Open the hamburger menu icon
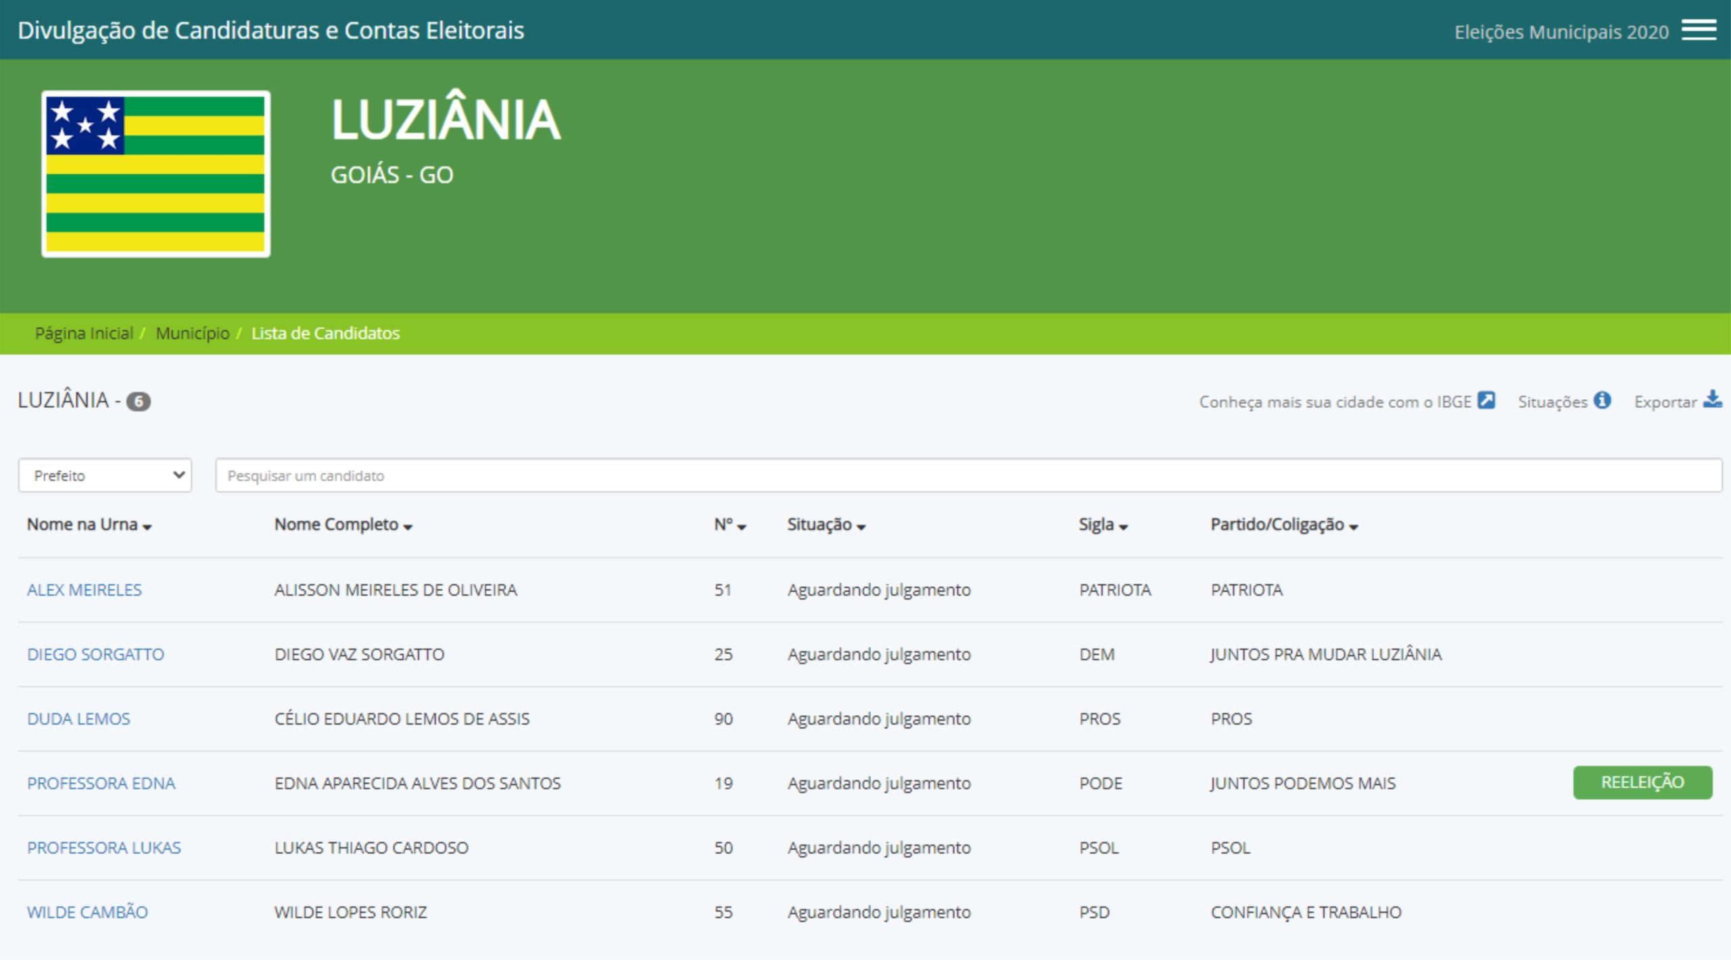Image resolution: width=1731 pixels, height=960 pixels. pyautogui.click(x=1699, y=30)
